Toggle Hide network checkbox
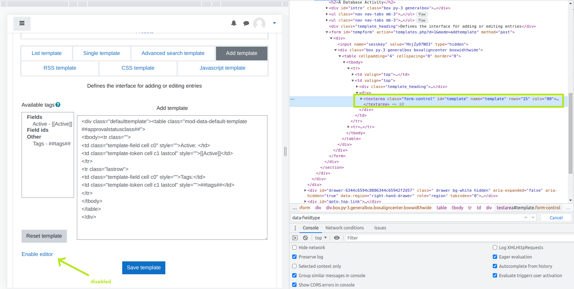Image resolution: width=574 pixels, height=289 pixels. coord(294,247)
